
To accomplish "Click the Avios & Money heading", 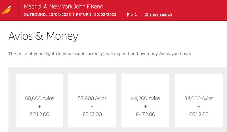I will (x=43, y=36).
